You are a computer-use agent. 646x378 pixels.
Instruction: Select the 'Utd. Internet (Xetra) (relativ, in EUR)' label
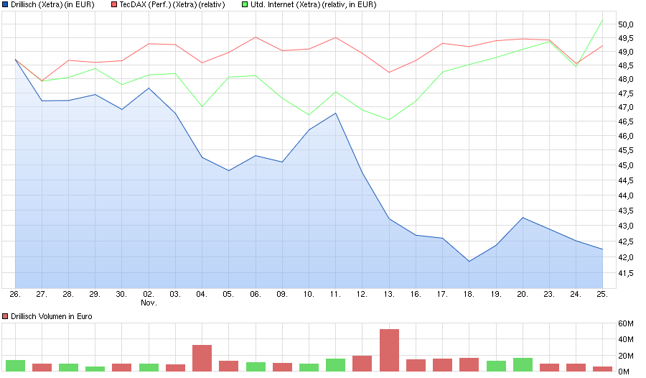(x=313, y=5)
